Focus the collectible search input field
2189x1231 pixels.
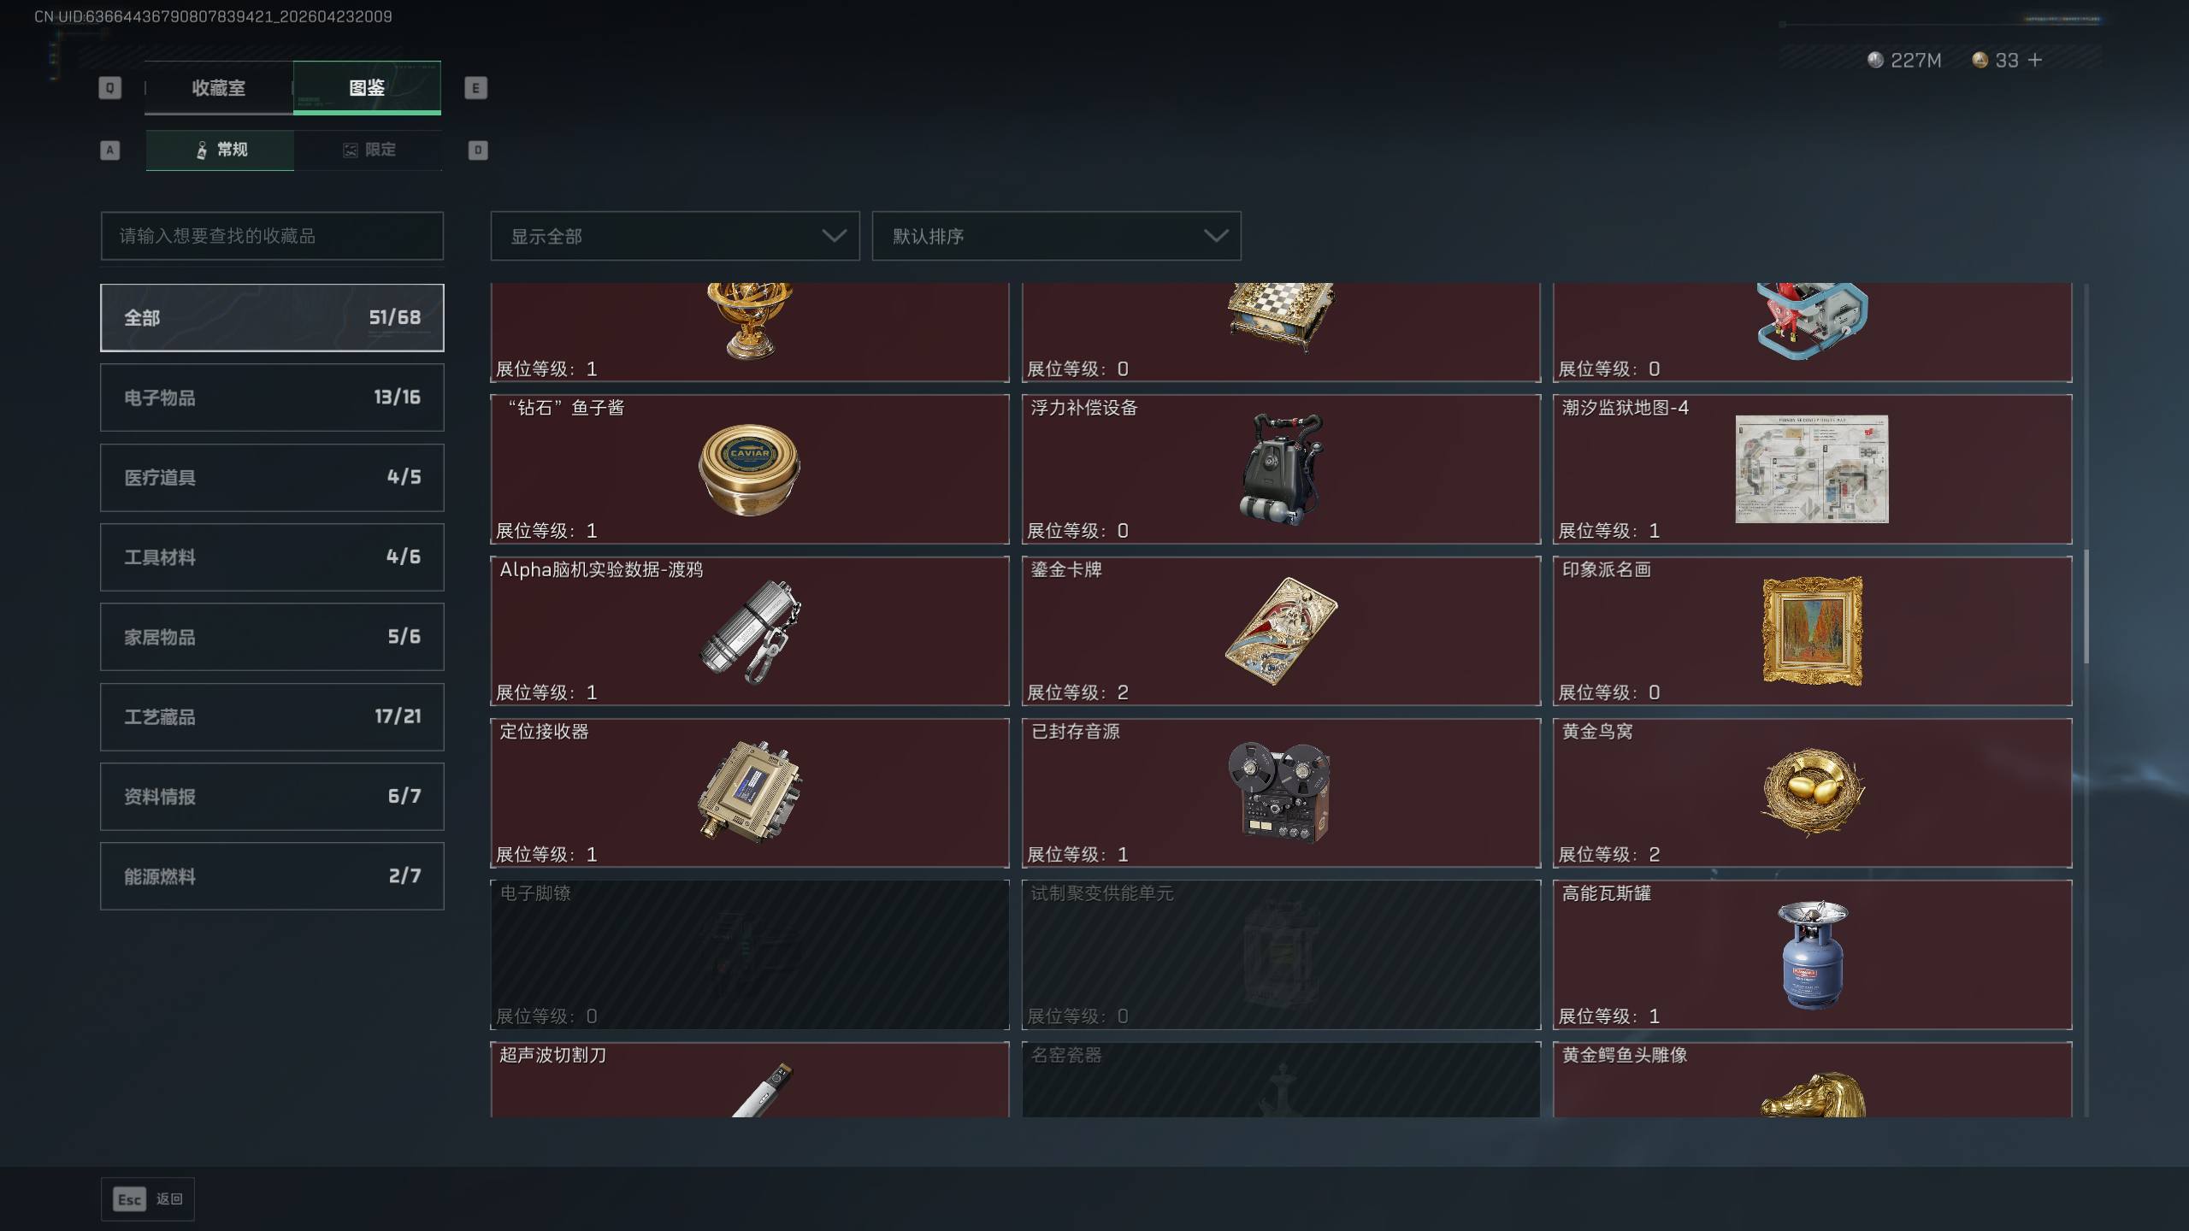pos(272,236)
